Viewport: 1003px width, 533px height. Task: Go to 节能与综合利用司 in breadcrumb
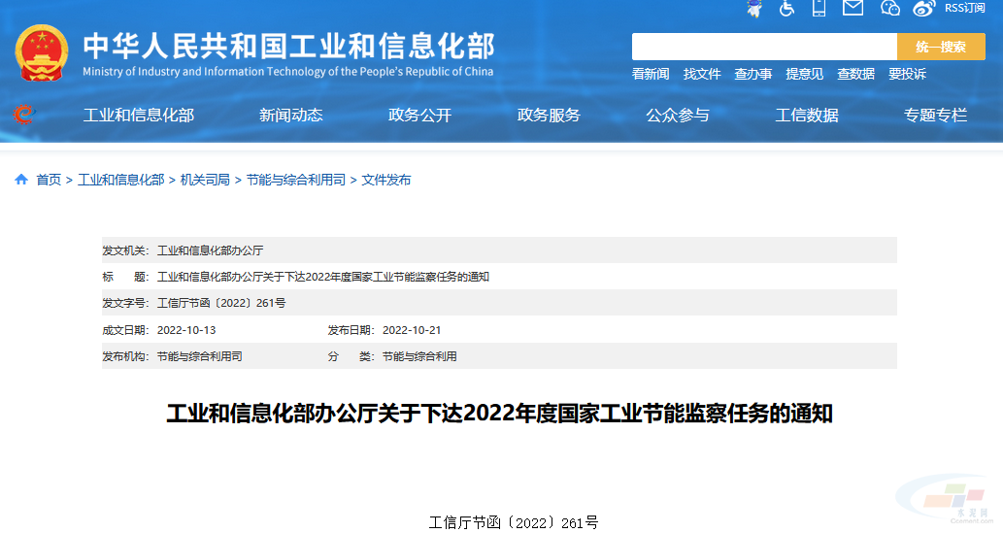(x=295, y=180)
